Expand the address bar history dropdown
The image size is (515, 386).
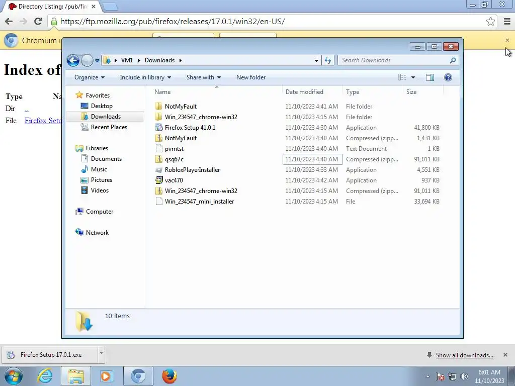(316, 60)
